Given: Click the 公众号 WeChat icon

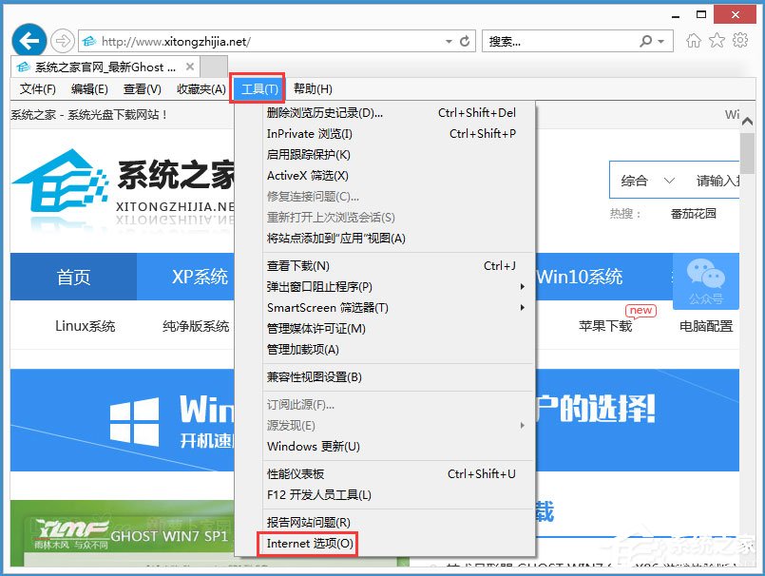Looking at the screenshot, I should tap(705, 282).
